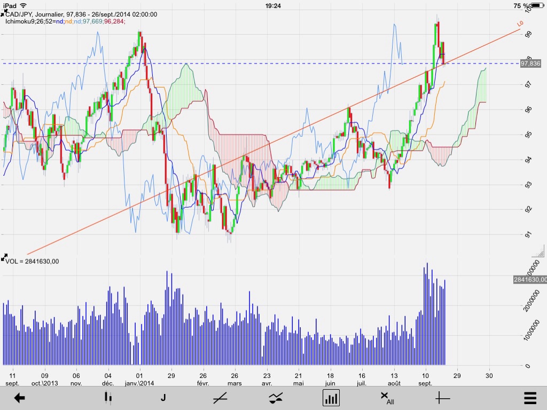The height and width of the screenshot is (410, 547).
Task: Select the trendline drawing tool
Action: [x=220, y=398]
